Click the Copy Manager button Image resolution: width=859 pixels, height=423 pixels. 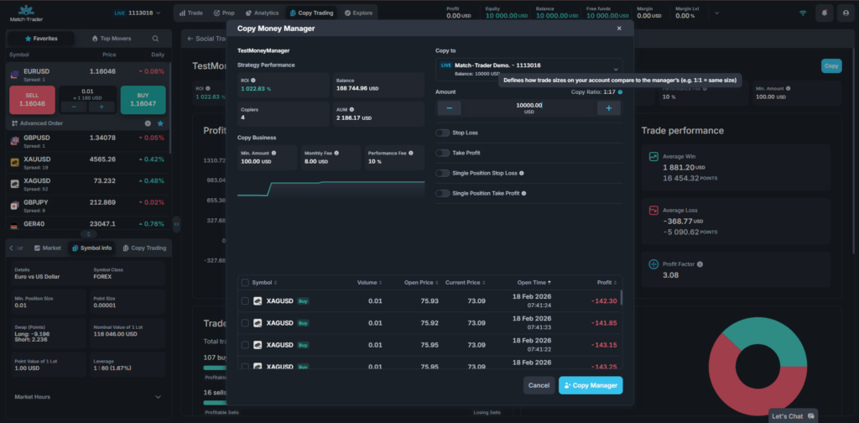click(x=591, y=385)
